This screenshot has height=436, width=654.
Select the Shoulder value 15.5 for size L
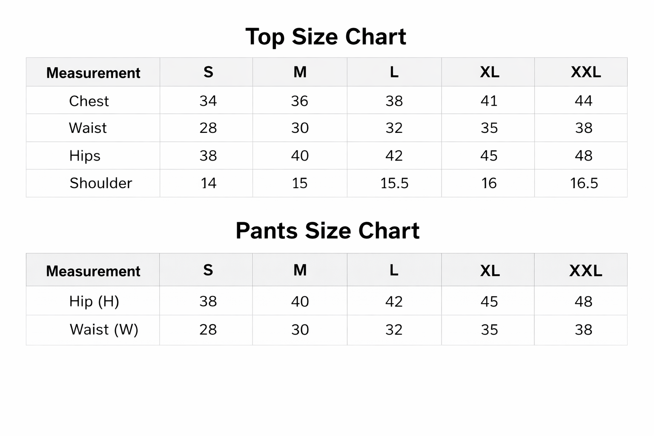(394, 183)
